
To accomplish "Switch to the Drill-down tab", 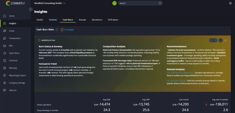I will [113, 20].
